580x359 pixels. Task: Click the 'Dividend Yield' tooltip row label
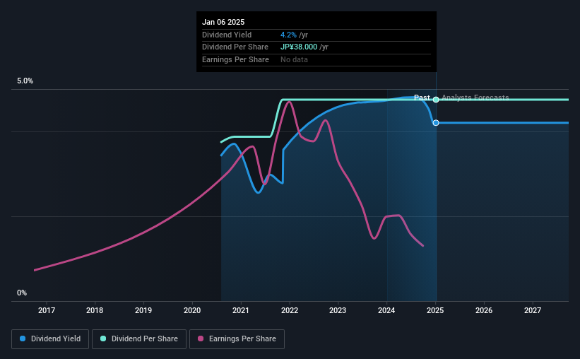pyautogui.click(x=227, y=35)
